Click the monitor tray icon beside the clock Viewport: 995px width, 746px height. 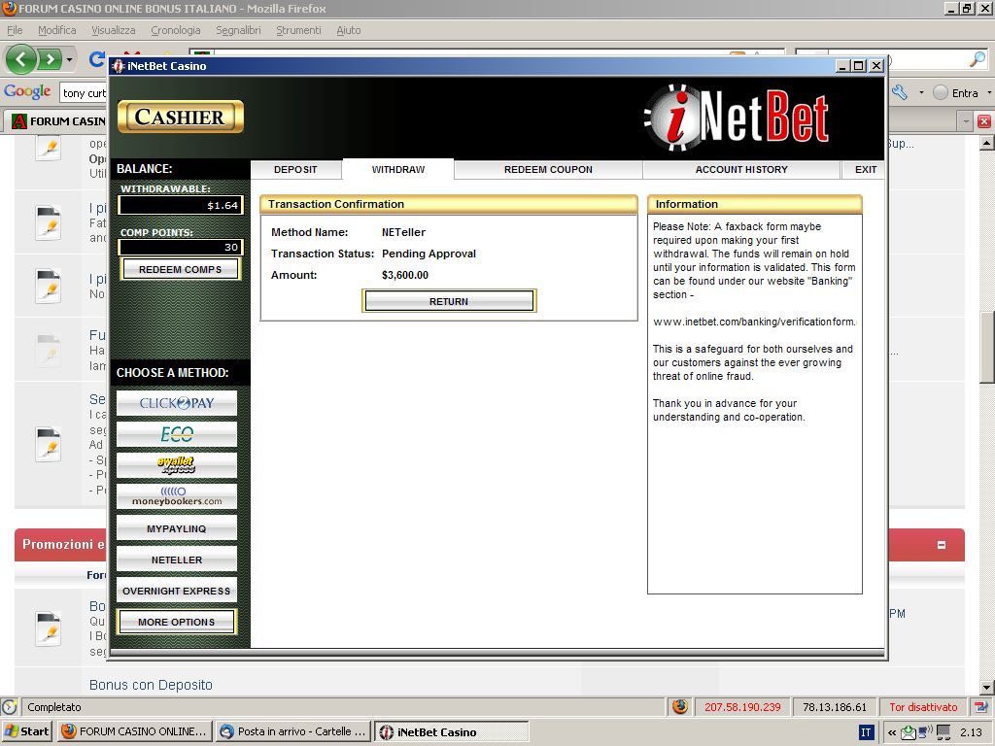944,732
